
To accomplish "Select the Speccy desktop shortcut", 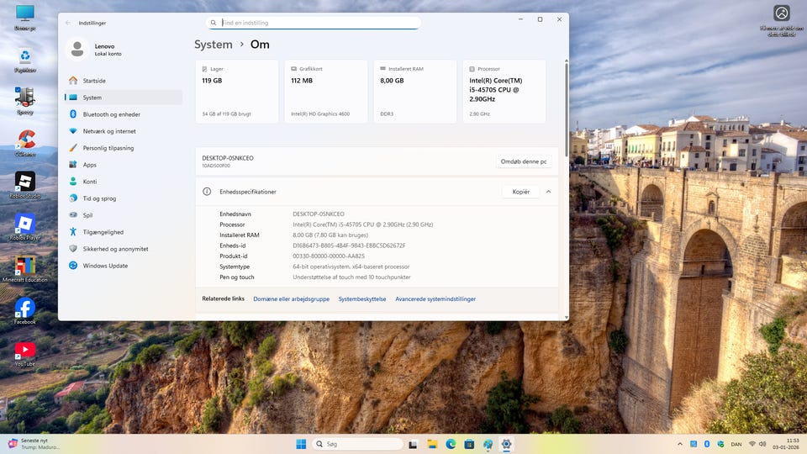I will [24, 101].
